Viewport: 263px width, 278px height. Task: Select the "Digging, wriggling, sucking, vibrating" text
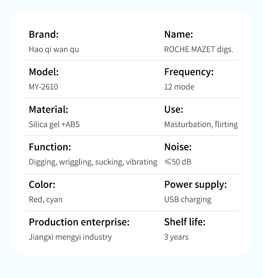93,162
